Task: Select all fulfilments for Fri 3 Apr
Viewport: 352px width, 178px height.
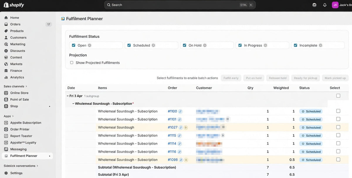Action: pos(338,96)
